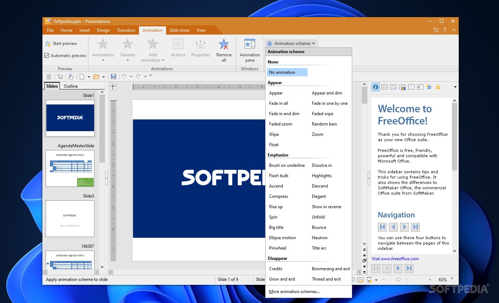Go to first sidebar page in Navigation
Image resolution: width=499 pixels, height=303 pixels.
[382, 227]
